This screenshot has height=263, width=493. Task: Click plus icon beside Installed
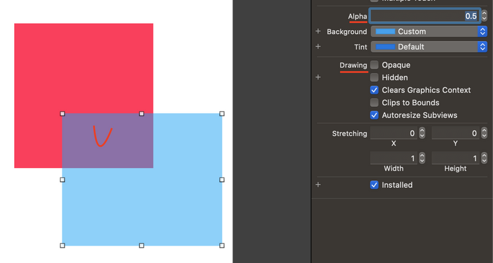point(318,185)
